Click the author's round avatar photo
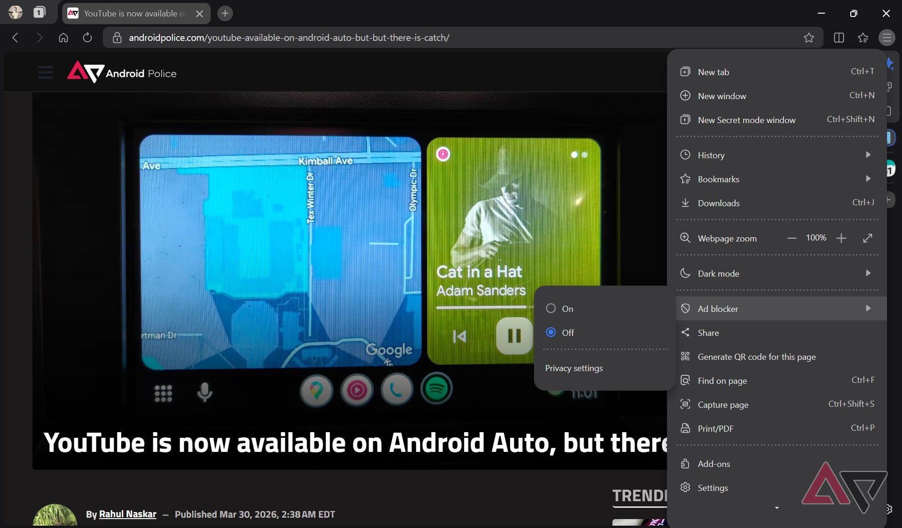Image resolution: width=902 pixels, height=528 pixels. point(55,516)
